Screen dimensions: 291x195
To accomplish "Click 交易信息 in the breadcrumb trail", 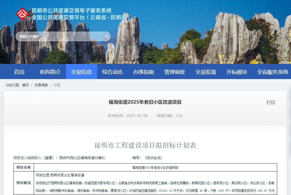I will [x=41, y=85].
